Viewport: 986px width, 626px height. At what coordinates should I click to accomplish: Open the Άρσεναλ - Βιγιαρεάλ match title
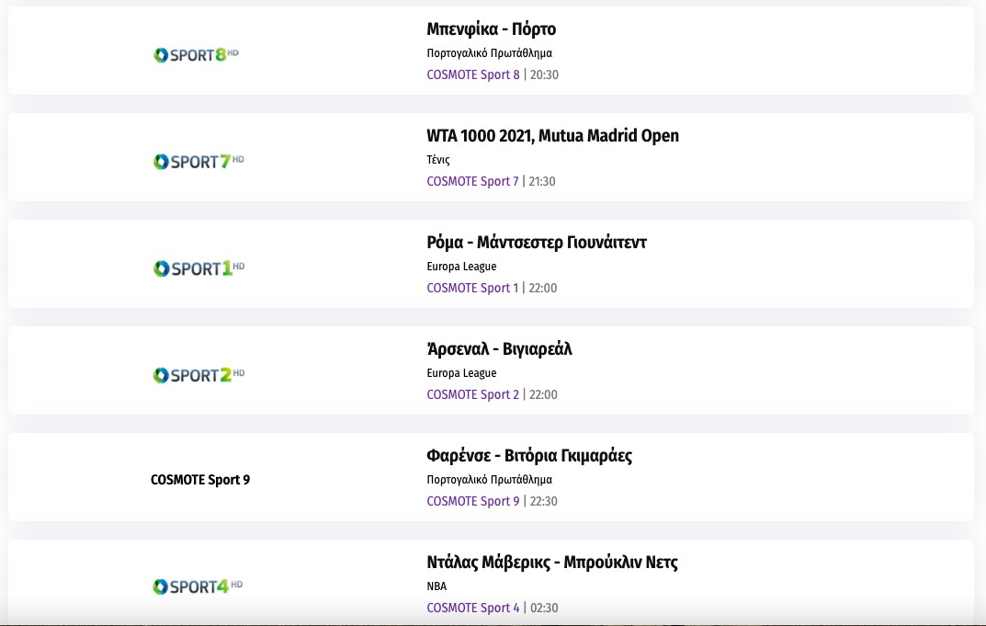(x=499, y=349)
